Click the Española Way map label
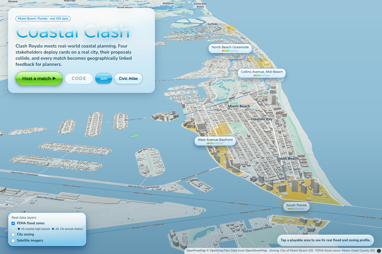 tap(262, 119)
